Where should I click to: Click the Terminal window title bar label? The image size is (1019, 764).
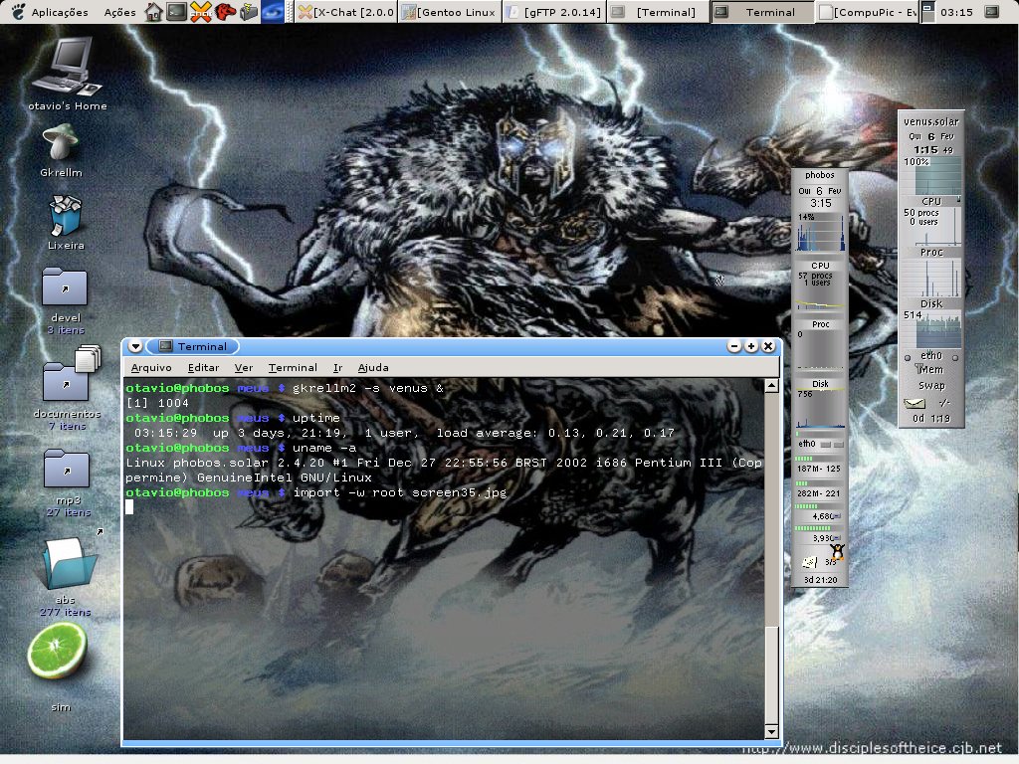[202, 346]
